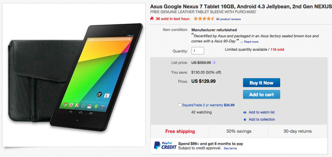Open the Nexus 7 tablet product image

pyautogui.click(x=74, y=75)
